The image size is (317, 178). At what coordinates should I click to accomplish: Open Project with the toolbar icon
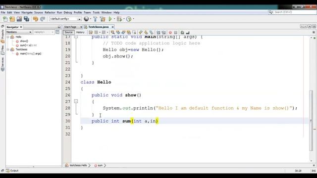[19, 19]
